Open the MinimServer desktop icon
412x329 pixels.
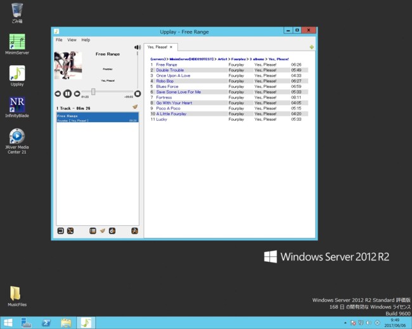(x=17, y=44)
